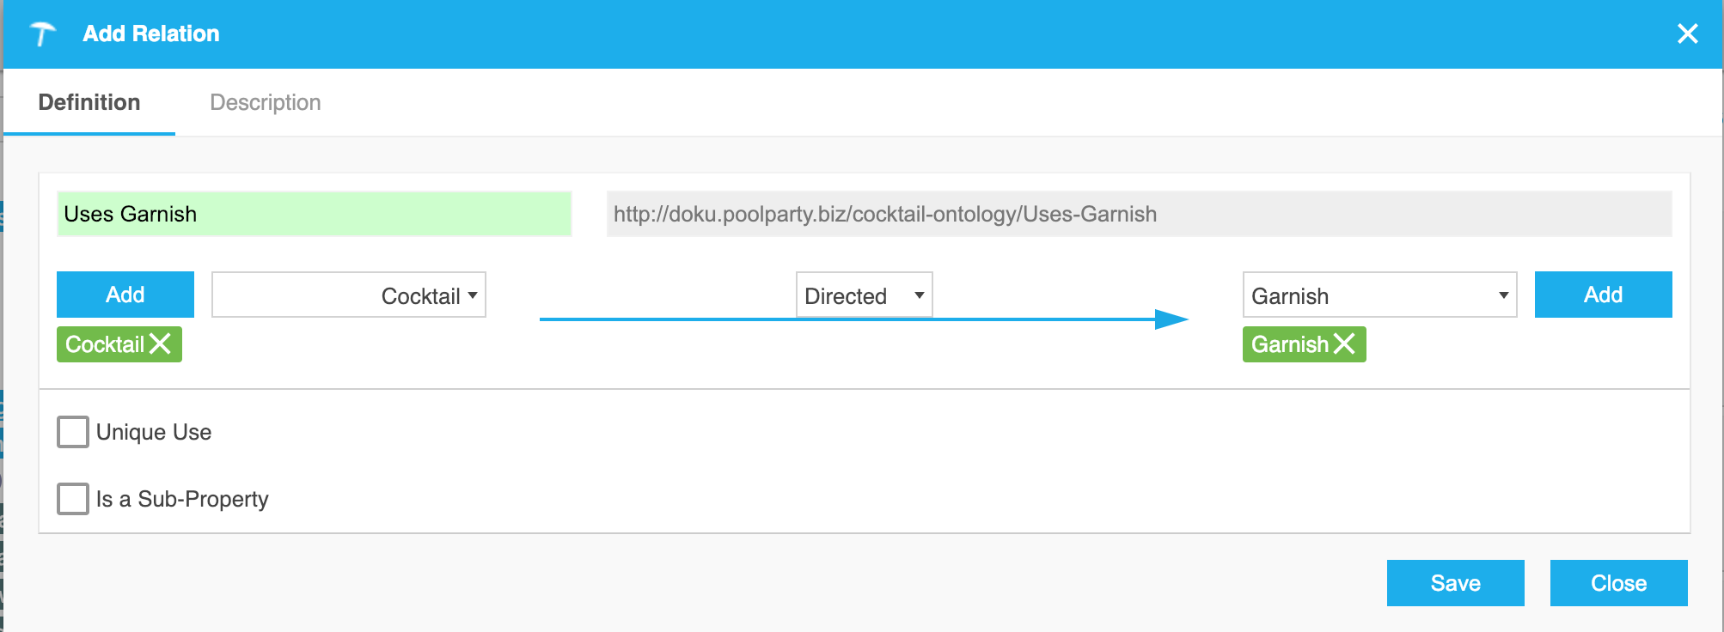1724x632 pixels.
Task: Click the green Cocktail tag label
Action: pyautogui.click(x=105, y=344)
